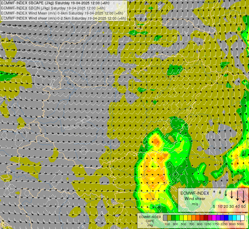Click 'J/kg' unit in CAPE legend
249x229 pixels.
coord(150,225)
